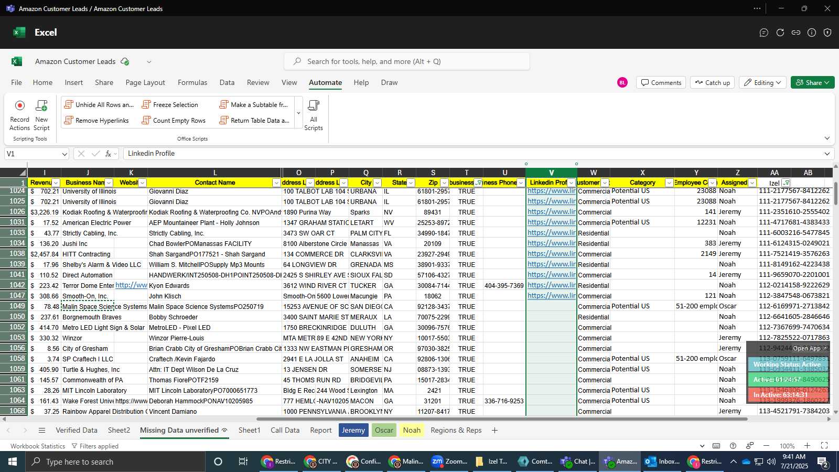
Task: Open the Windows Start menu
Action: click(13, 462)
